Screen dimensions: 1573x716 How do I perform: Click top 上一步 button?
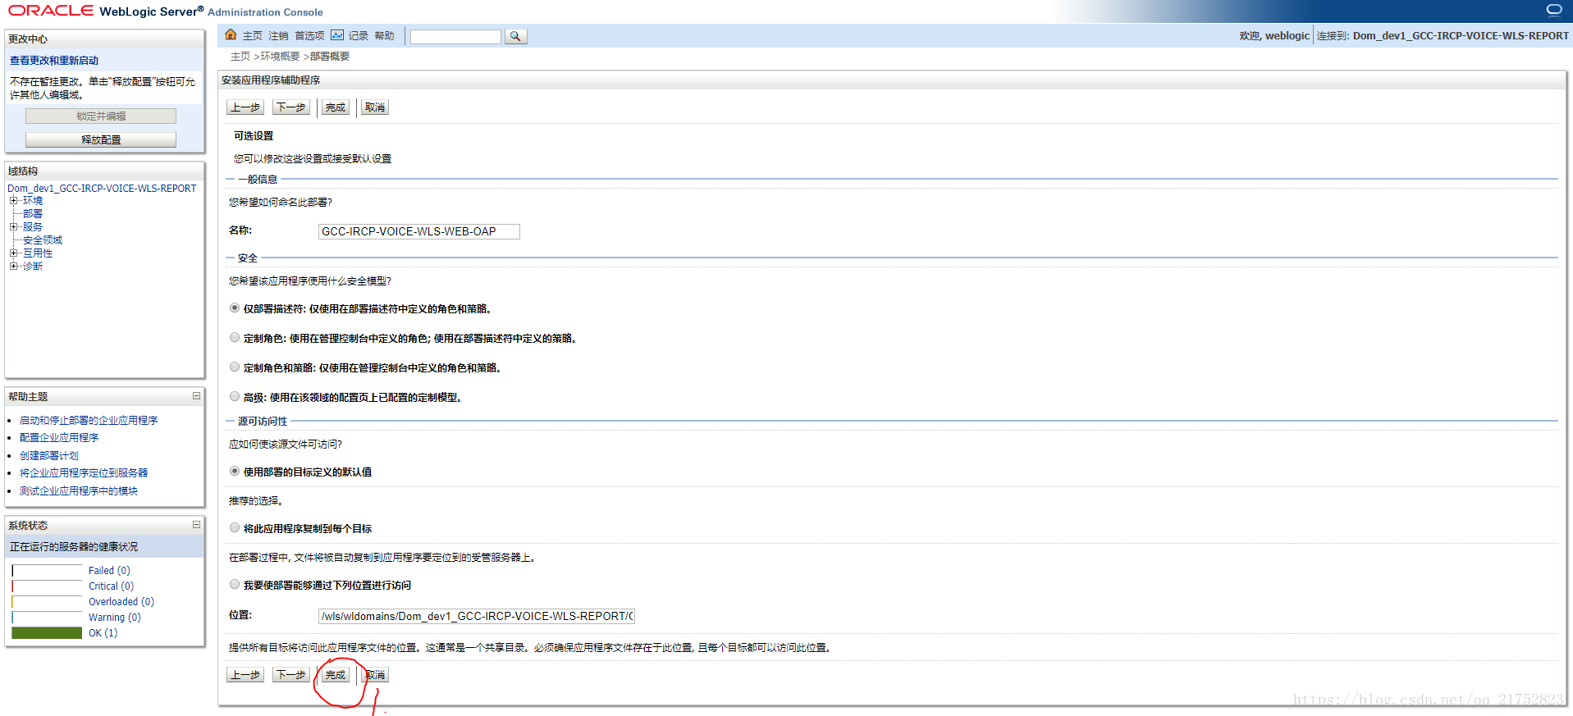click(245, 107)
